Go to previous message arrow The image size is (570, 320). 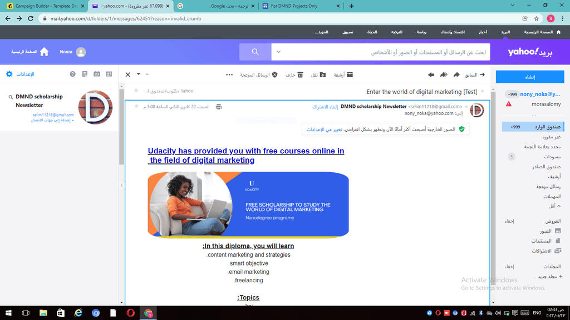click(x=483, y=75)
